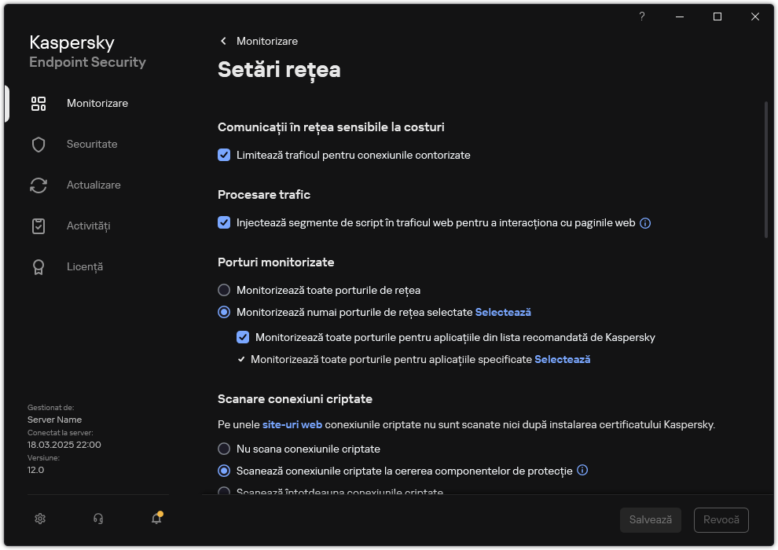Open application settings via gear icon
Screen dimensions: 778x550
click(39, 519)
